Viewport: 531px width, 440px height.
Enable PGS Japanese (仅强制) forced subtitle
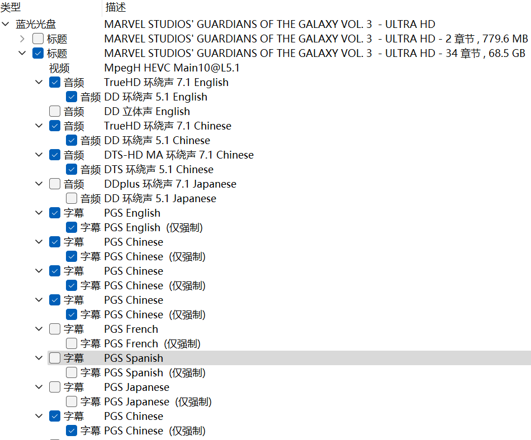[x=72, y=402]
